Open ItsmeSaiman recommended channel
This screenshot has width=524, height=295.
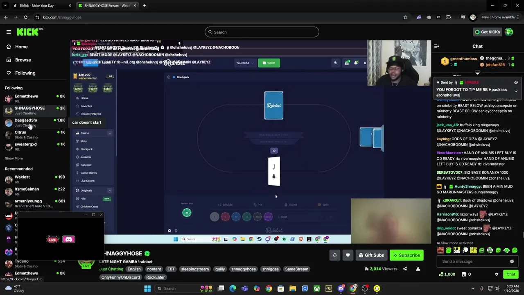pos(35,191)
